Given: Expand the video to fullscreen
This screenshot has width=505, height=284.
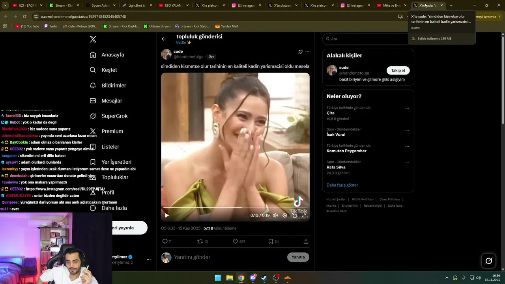Looking at the screenshot, I should point(304,215).
